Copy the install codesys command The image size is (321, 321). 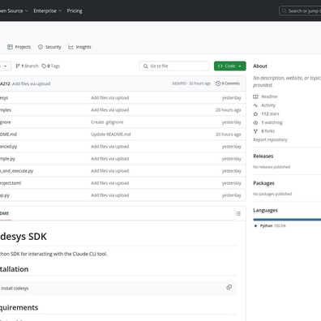tap(229, 287)
